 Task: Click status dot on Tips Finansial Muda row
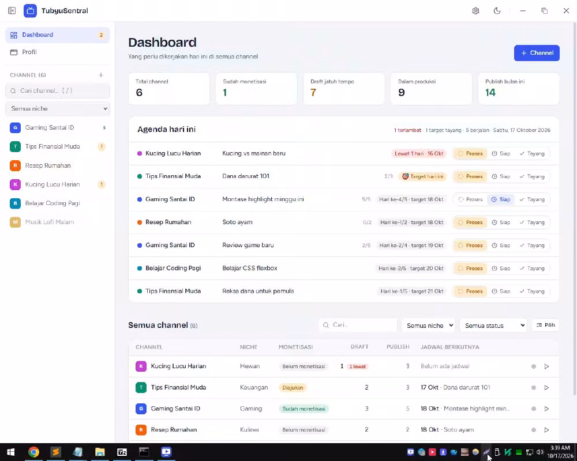(x=534, y=387)
